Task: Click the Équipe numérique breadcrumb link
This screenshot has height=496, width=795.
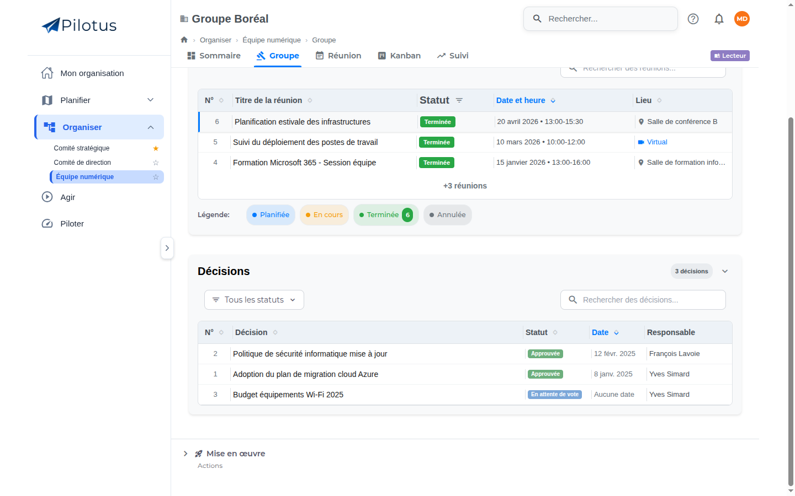Action: [272, 40]
